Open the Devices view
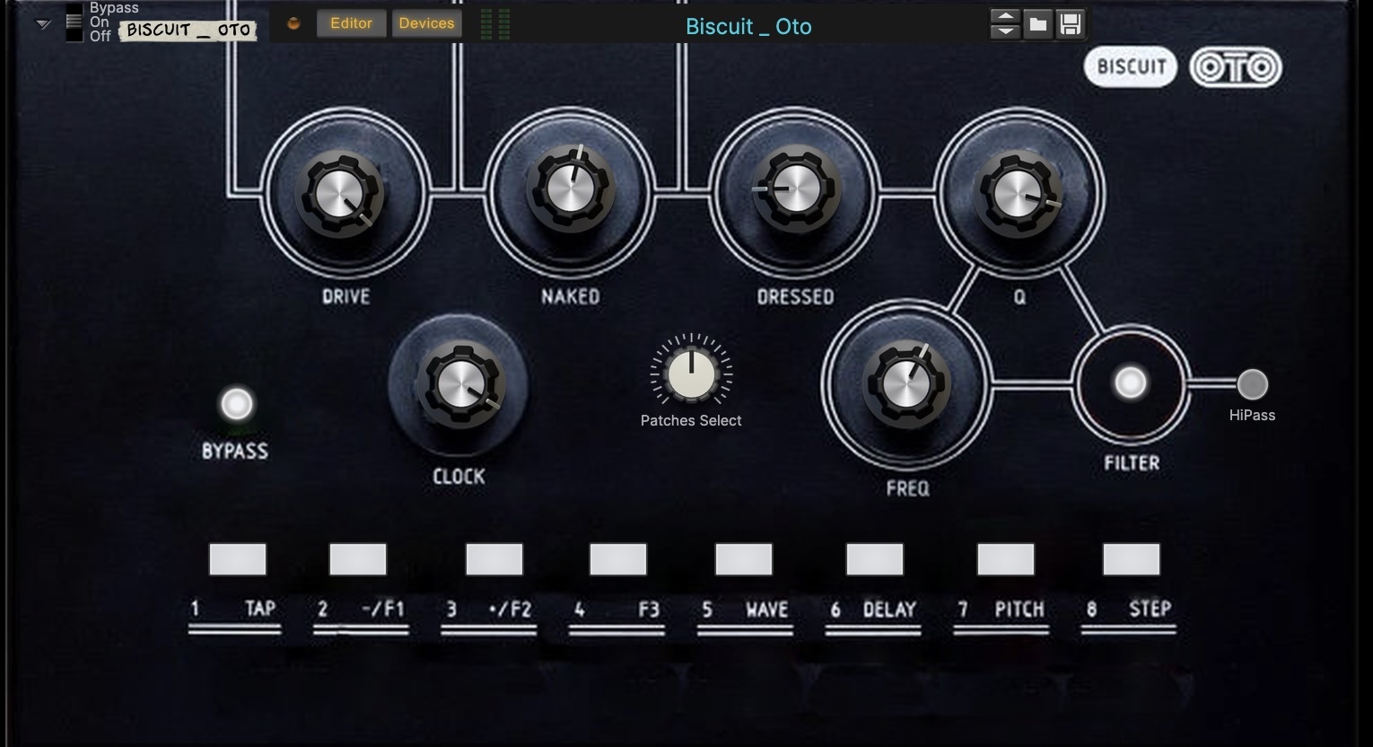The width and height of the screenshot is (1373, 747). click(x=426, y=23)
